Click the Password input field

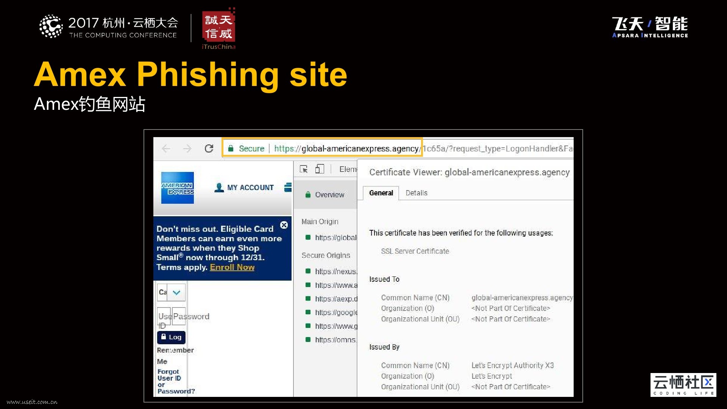[x=179, y=316]
